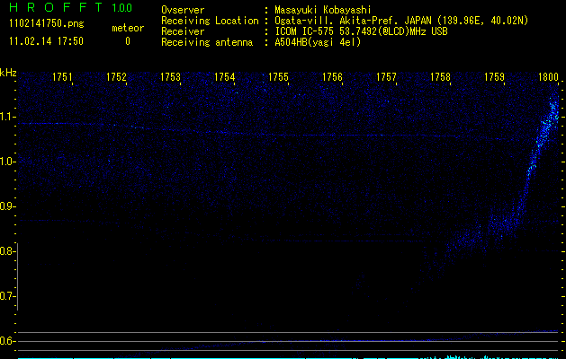The image size is (566, 359).
Task: Click the A504HB(yagi 4el) antenna value
Action: [318, 42]
